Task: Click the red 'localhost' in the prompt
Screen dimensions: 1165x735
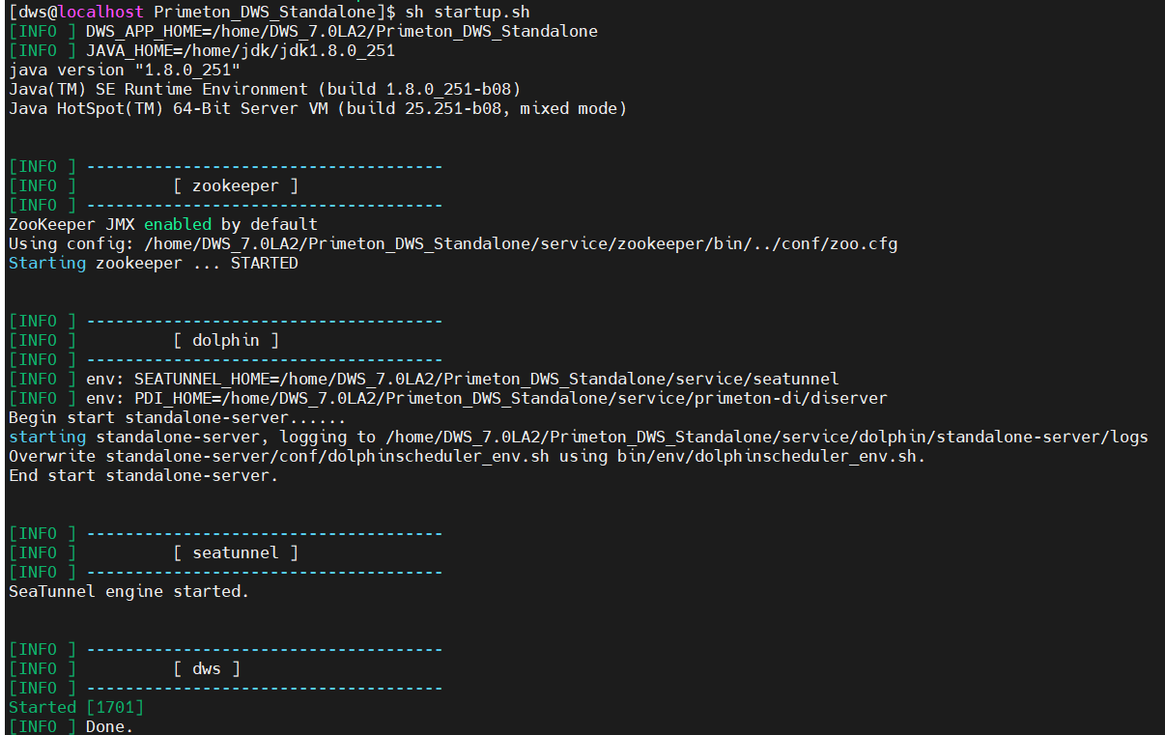Action: 100,12
